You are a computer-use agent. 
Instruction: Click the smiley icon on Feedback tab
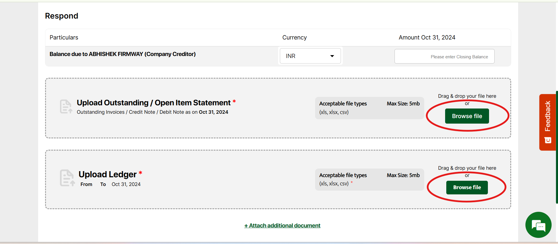(x=548, y=140)
